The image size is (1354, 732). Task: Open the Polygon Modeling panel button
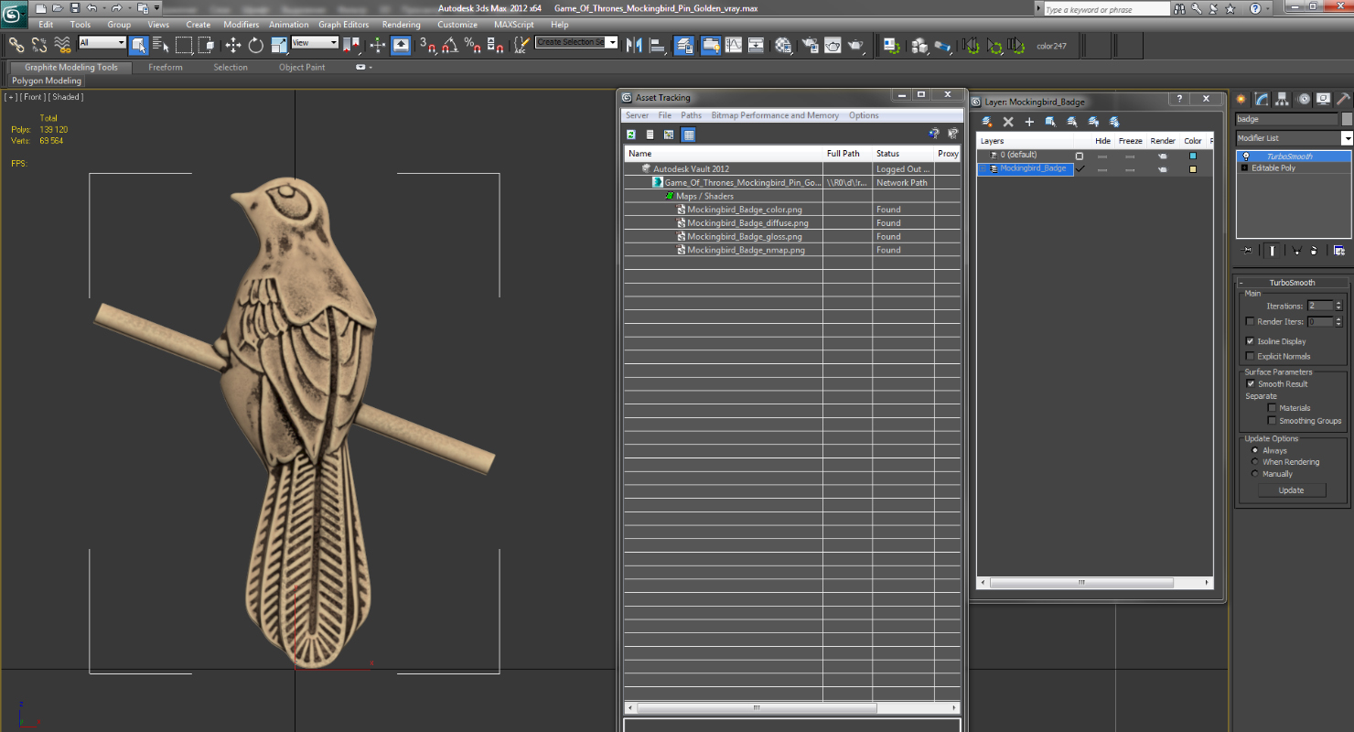click(47, 81)
